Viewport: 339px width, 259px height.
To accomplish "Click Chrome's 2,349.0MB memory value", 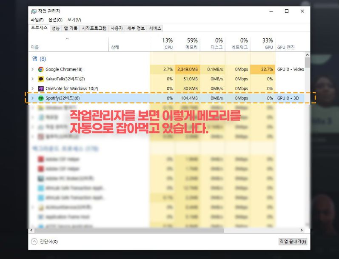I will pyautogui.click(x=188, y=69).
